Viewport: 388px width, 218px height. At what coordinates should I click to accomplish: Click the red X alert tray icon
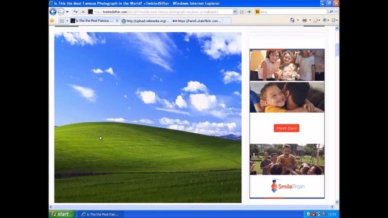pyautogui.click(x=313, y=214)
